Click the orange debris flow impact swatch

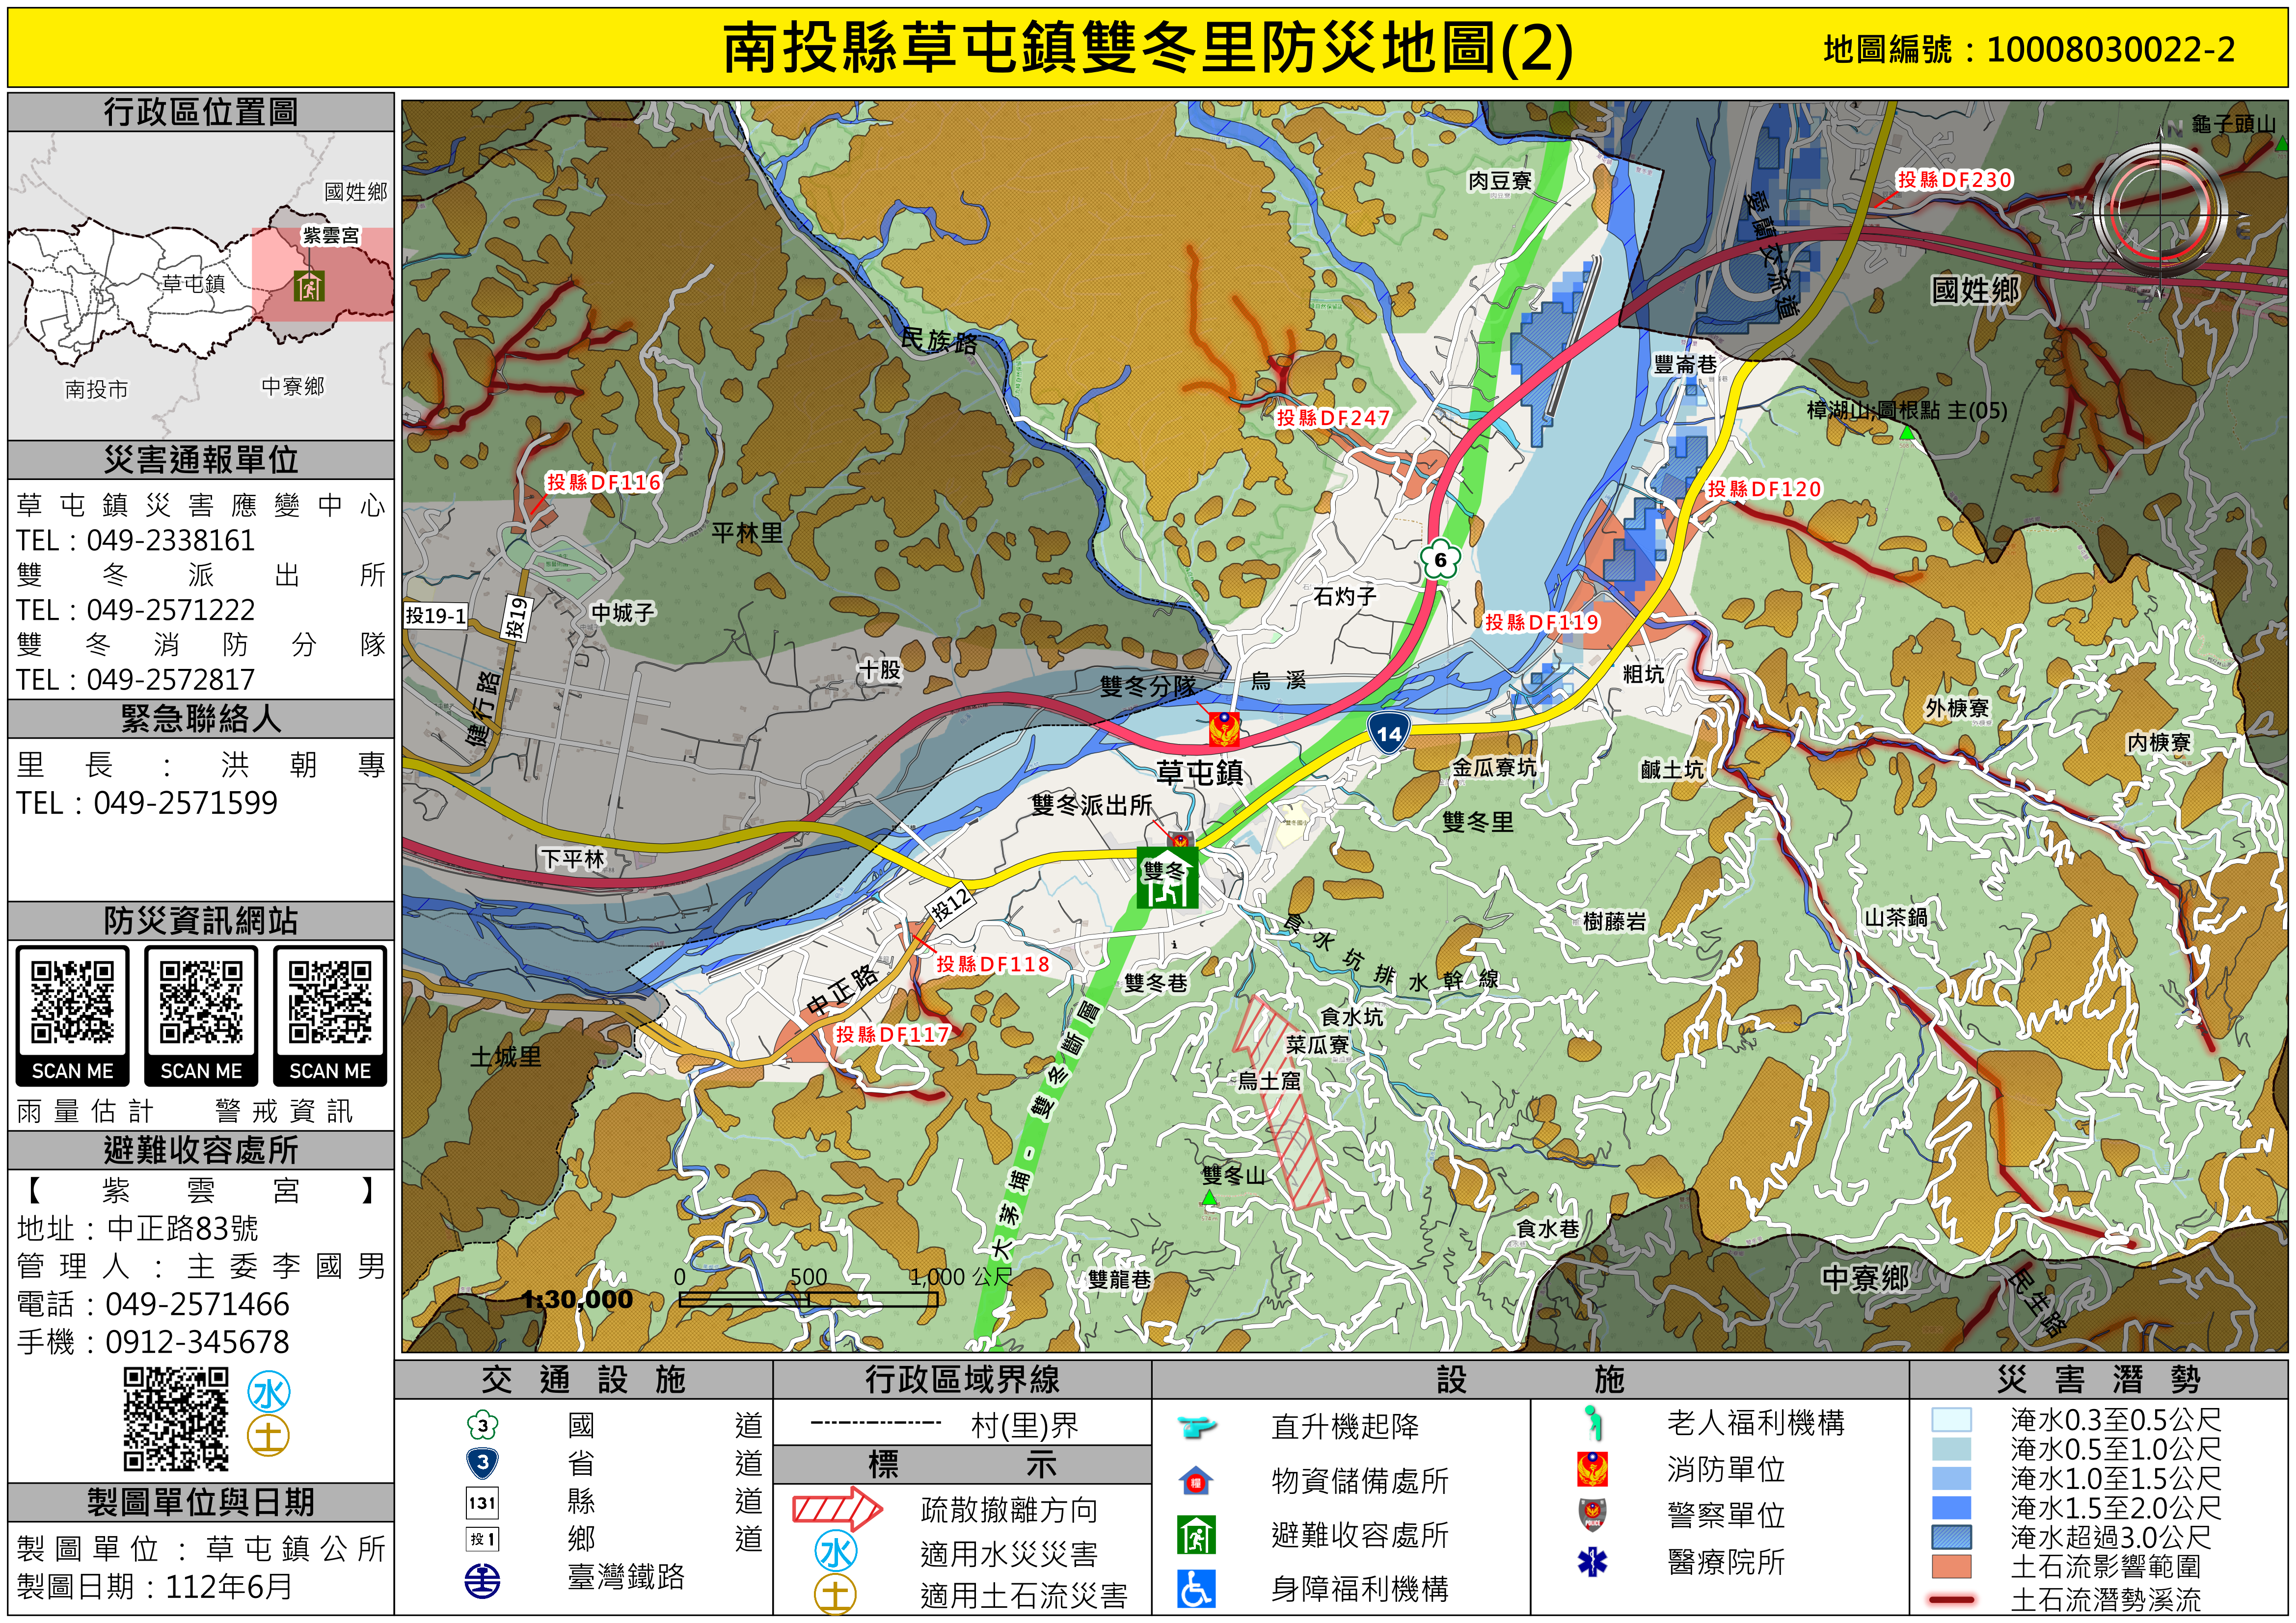click(1951, 1566)
